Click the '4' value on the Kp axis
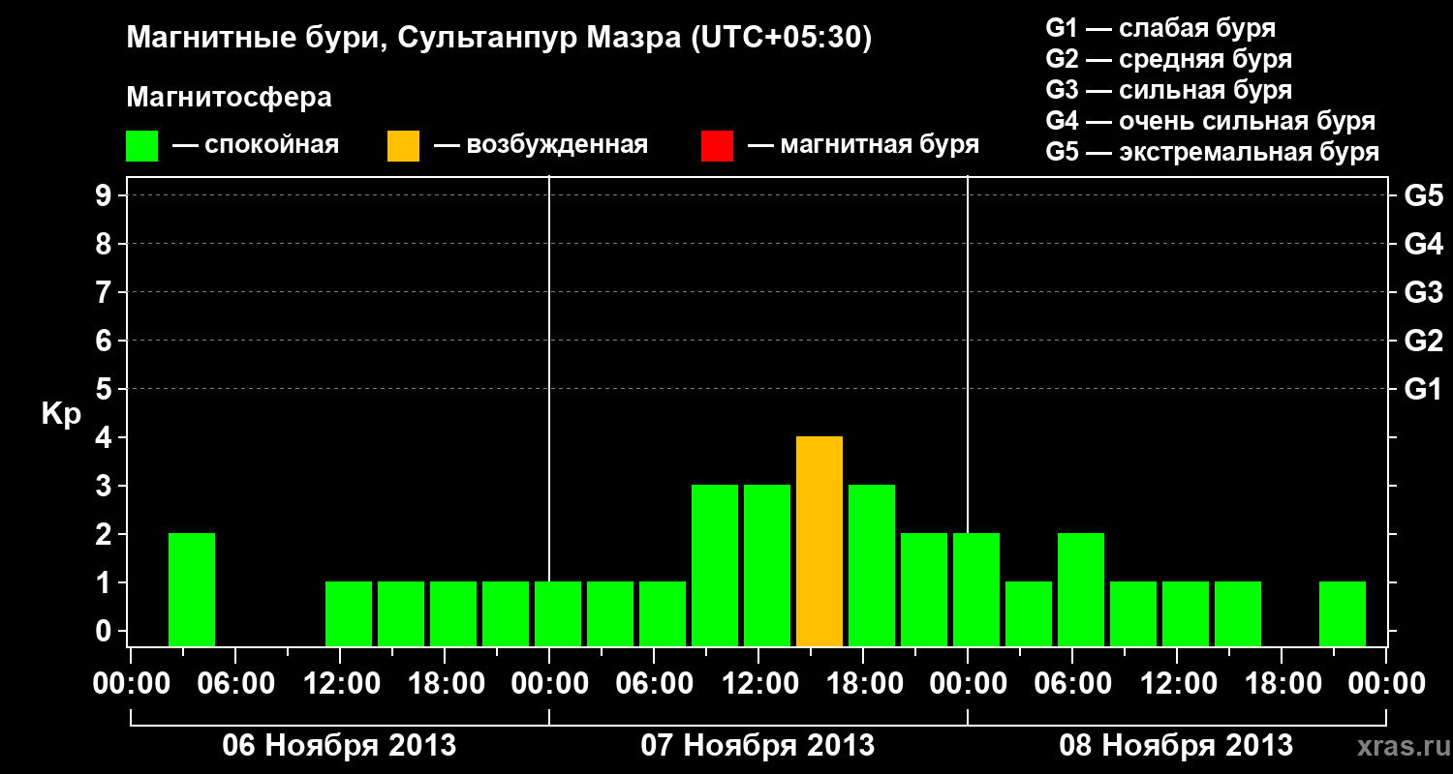Screen dimensions: 1453x774 (x=106, y=437)
